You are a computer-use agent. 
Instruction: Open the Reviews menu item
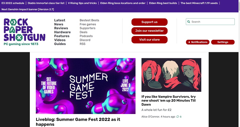click(x=61, y=28)
